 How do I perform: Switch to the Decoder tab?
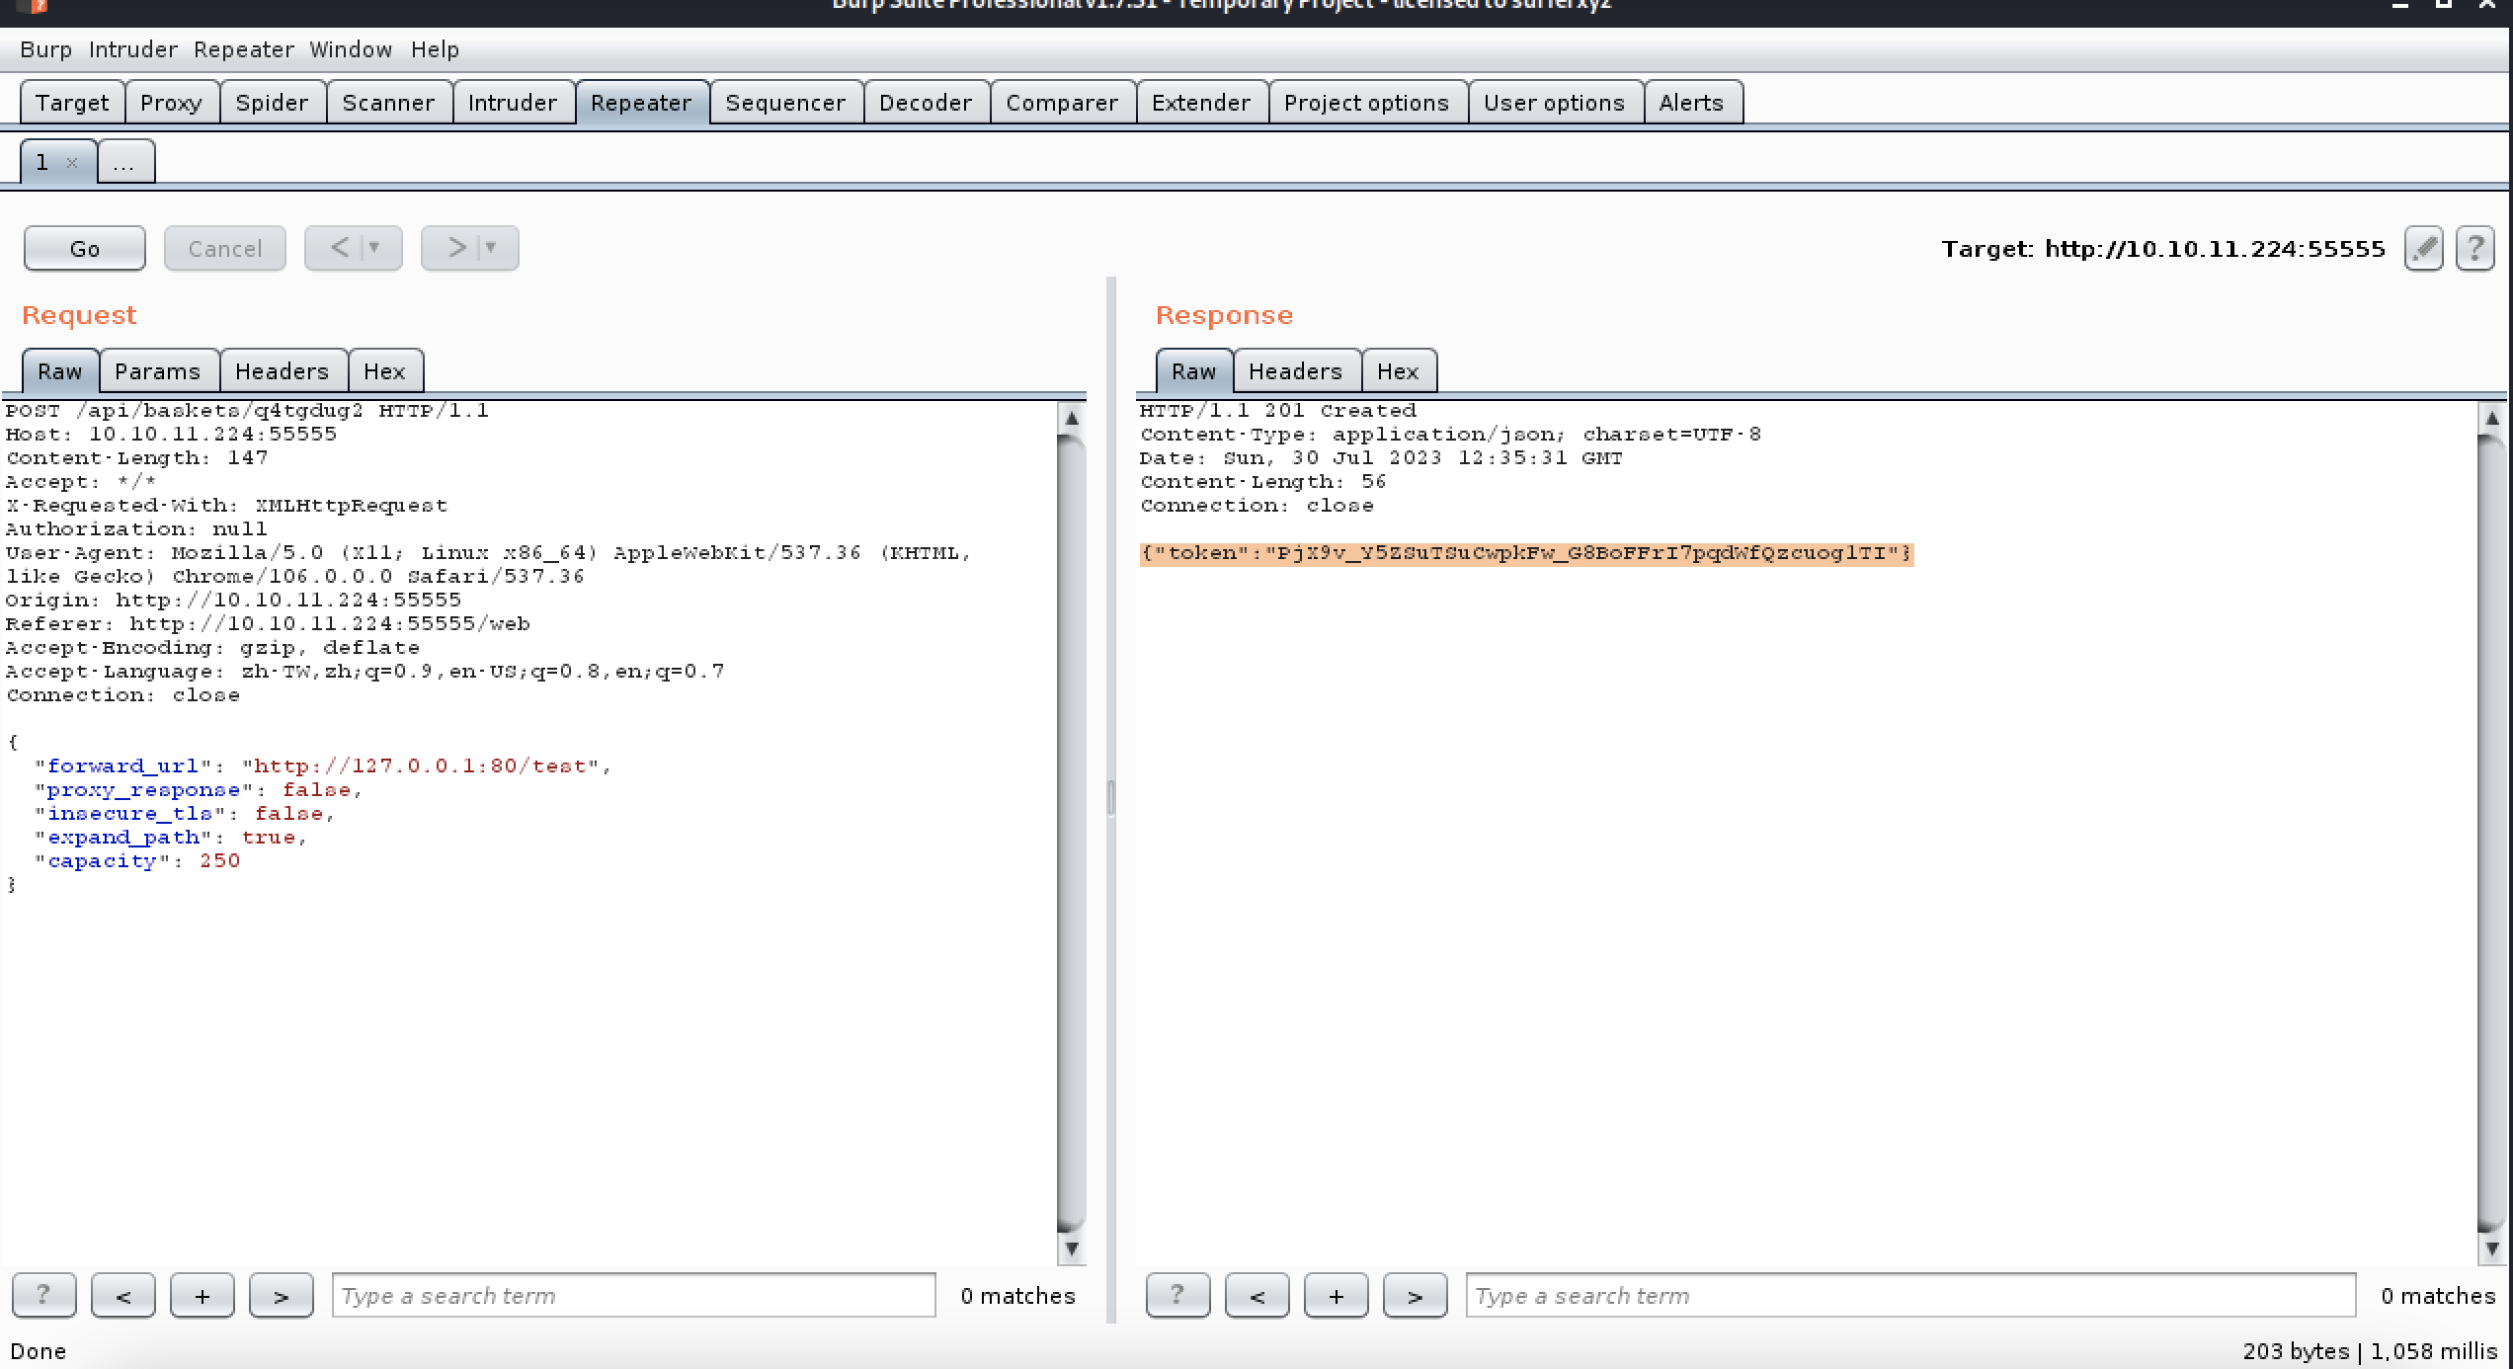(926, 103)
